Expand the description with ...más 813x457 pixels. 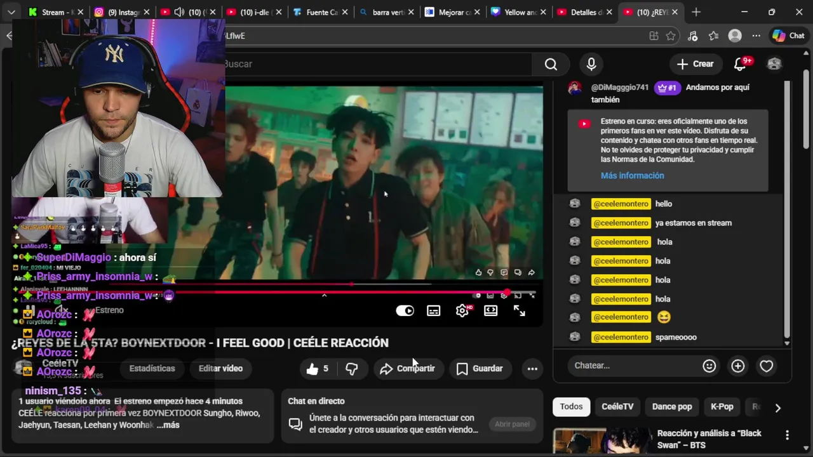[168, 425]
